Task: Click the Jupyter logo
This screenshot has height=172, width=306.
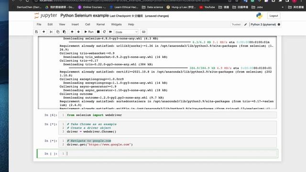Action: click(46, 16)
